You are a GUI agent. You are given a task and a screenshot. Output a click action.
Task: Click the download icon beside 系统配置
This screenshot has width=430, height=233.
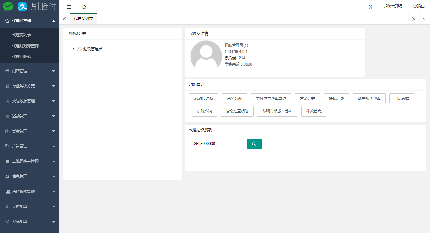click(x=7, y=222)
